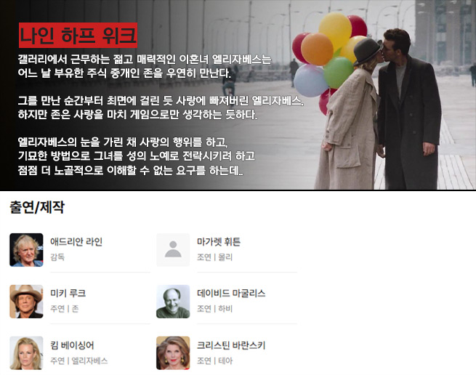This screenshot has height=375, width=476.
Task: Click the 출연/제작 section heading
Action: [x=37, y=207]
